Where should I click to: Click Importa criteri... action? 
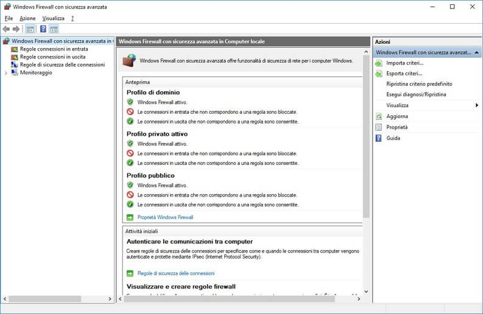[405, 63]
